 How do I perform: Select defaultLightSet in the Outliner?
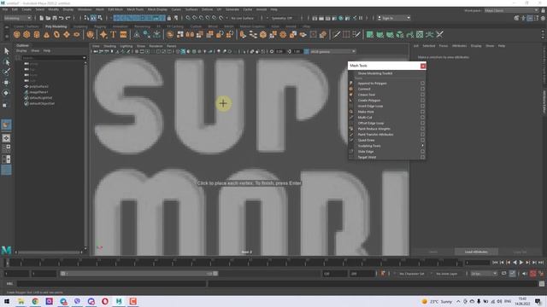click(40, 98)
